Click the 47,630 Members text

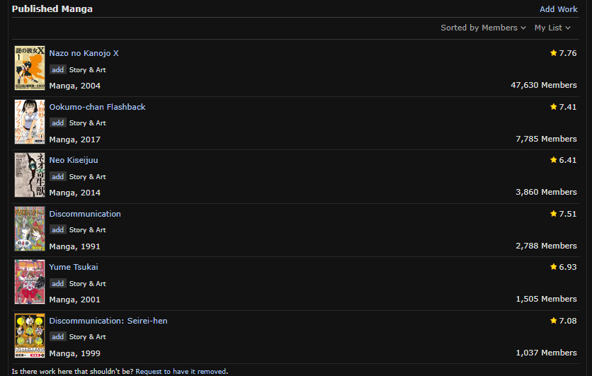coord(544,85)
